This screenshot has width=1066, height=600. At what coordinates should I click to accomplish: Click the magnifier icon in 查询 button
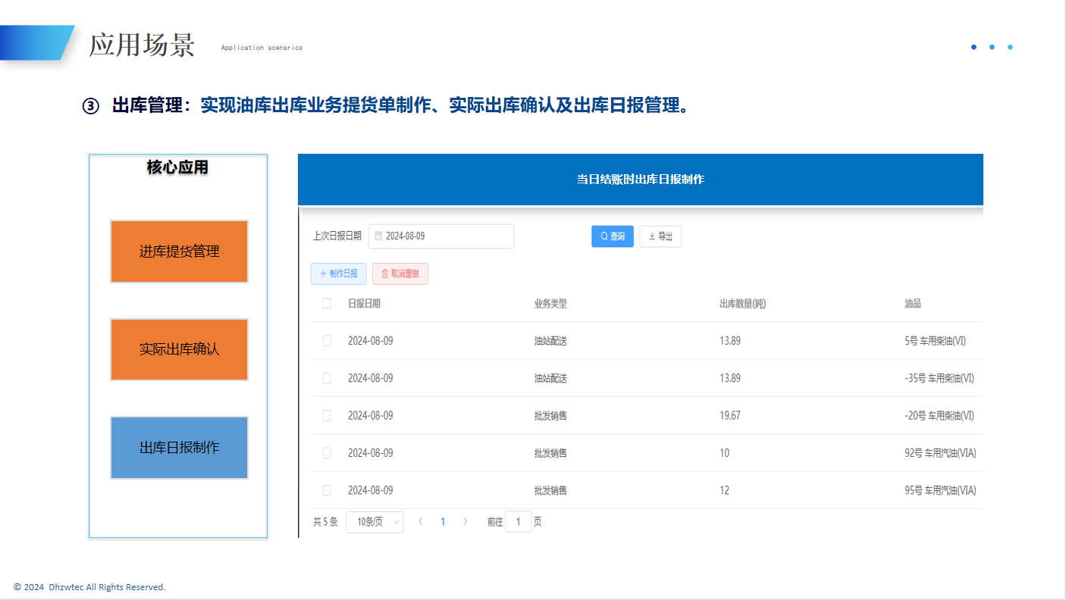point(604,236)
